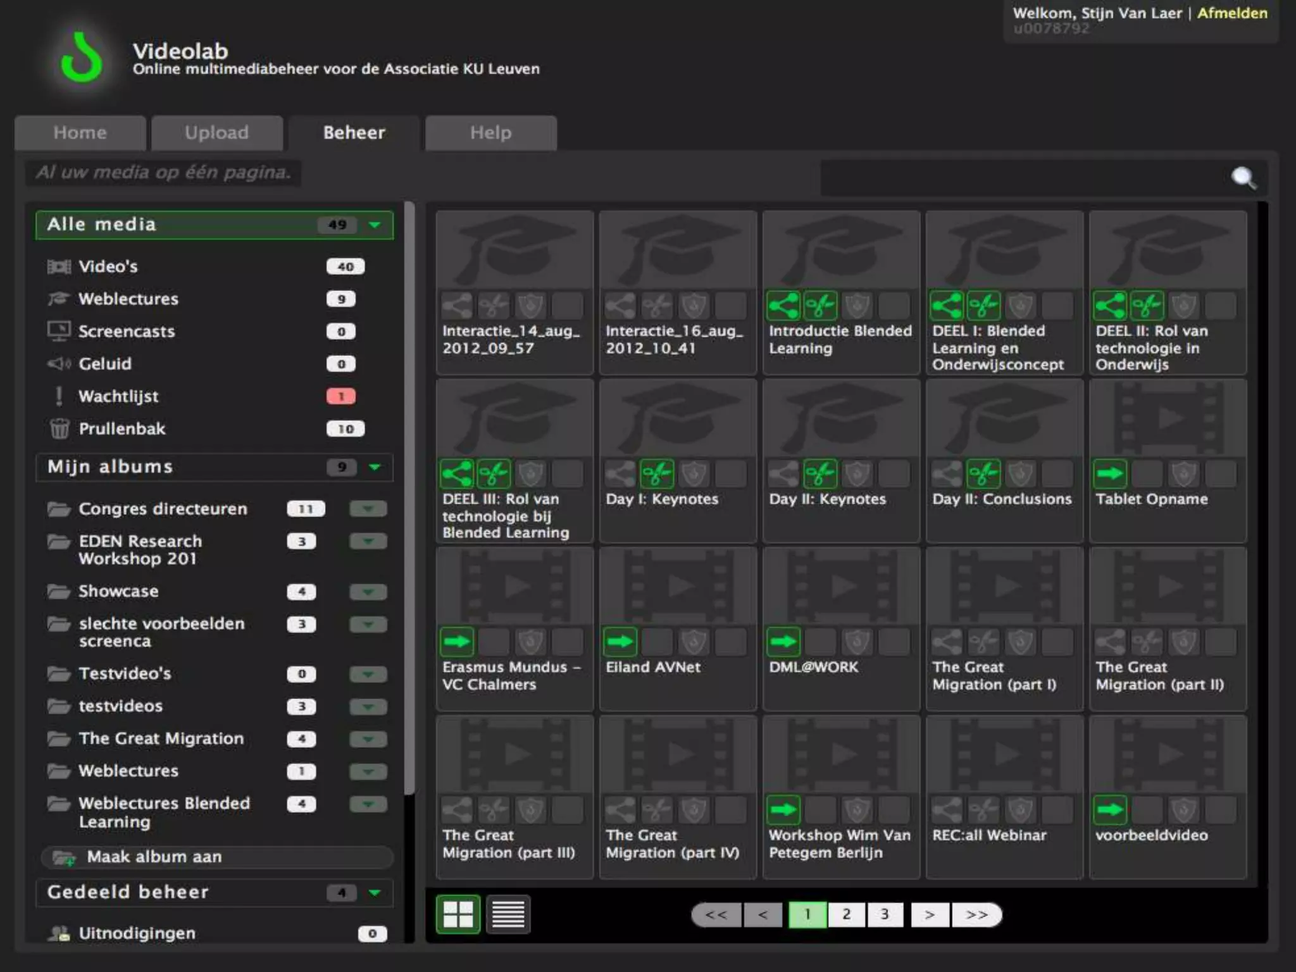1296x972 pixels.
Task: Collapse the Mijn albums section arrow
Action: [x=375, y=467]
